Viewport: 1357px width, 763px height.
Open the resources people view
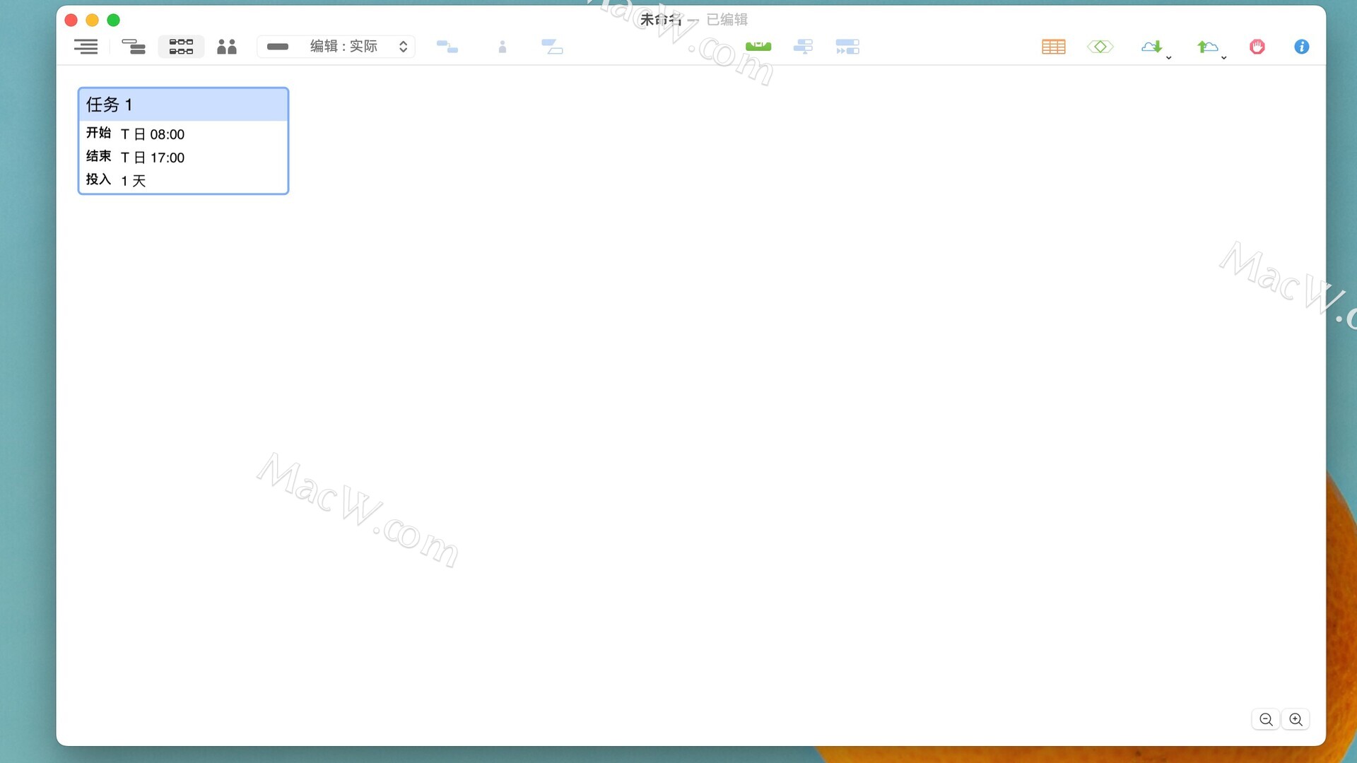pos(227,47)
